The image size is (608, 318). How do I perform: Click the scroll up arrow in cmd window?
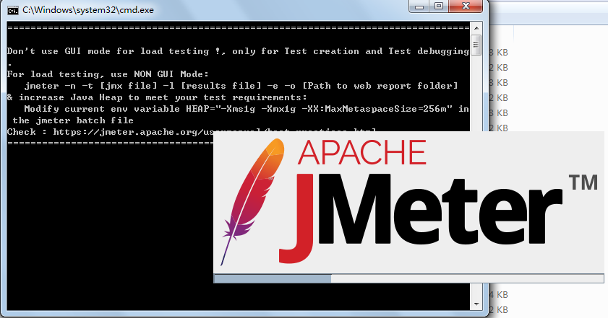[x=476, y=28]
